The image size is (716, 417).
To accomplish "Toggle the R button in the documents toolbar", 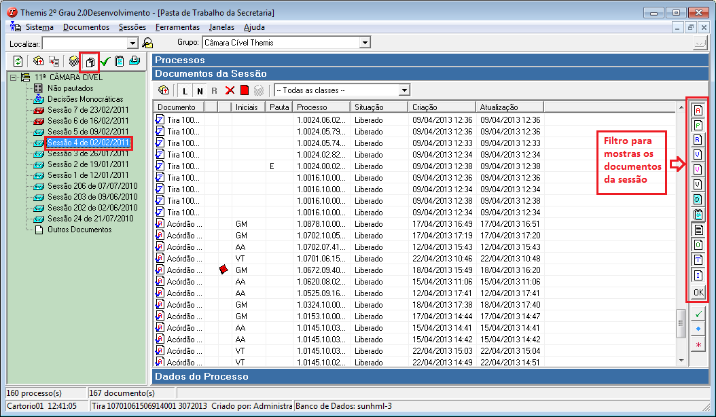I will [x=214, y=91].
